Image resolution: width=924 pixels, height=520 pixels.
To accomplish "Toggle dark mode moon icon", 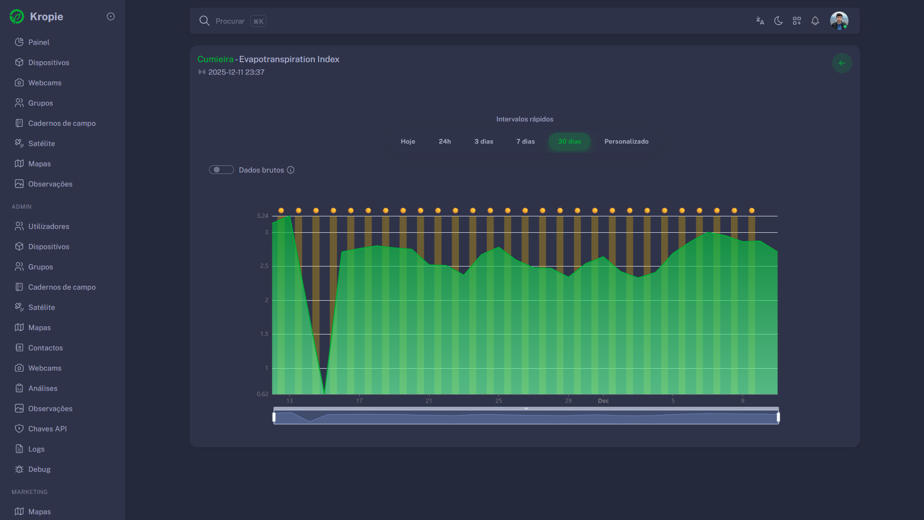I will 778,21.
